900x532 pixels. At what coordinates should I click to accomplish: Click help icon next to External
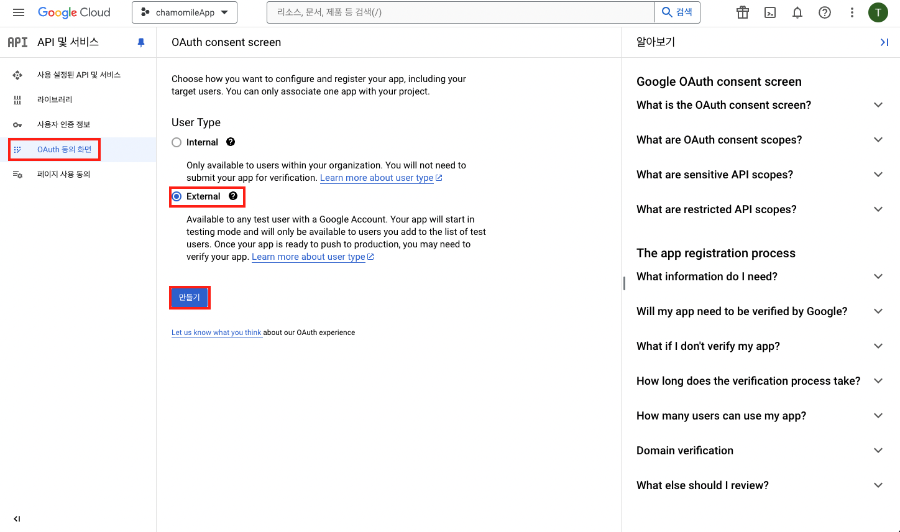(x=233, y=196)
